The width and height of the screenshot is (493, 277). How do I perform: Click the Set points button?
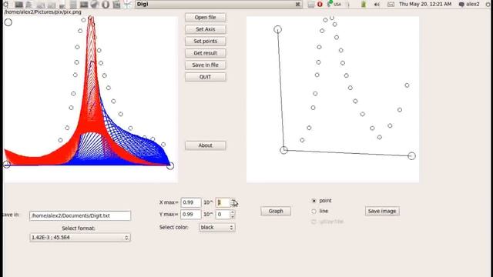(x=206, y=41)
